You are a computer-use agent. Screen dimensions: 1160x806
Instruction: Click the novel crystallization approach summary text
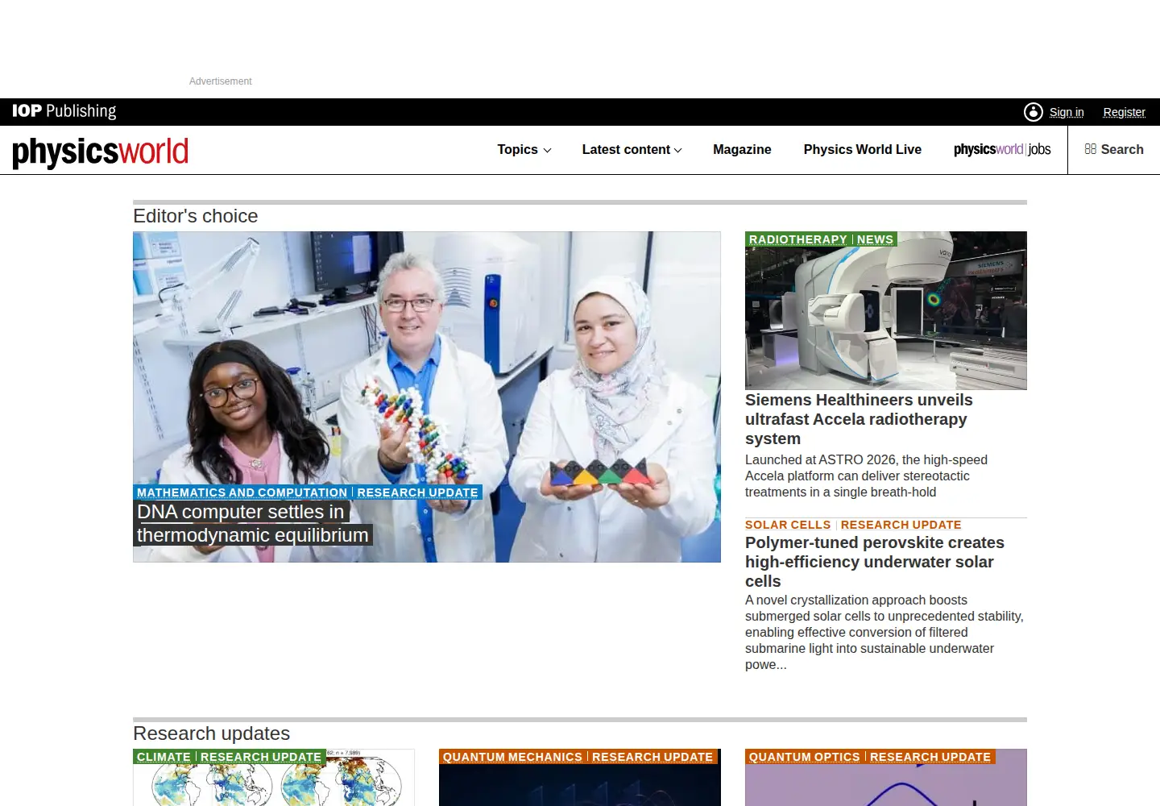tap(884, 632)
